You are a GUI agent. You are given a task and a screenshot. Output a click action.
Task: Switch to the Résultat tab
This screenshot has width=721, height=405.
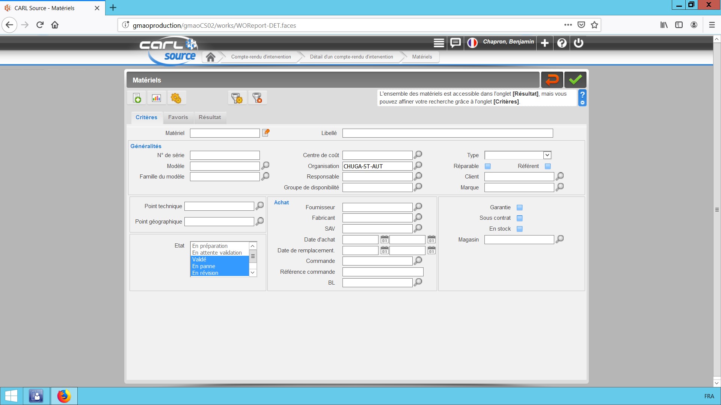coord(210,117)
